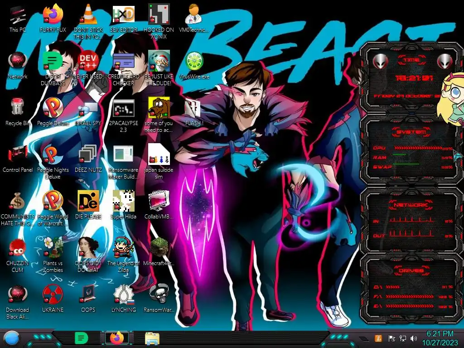This screenshot has height=348, width=464.
Task: Open the HxD hex editor shortcut
Action: 123,19
